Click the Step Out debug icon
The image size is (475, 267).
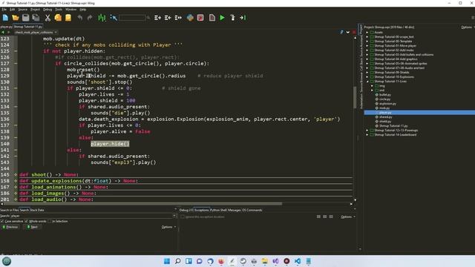[x=243, y=18]
